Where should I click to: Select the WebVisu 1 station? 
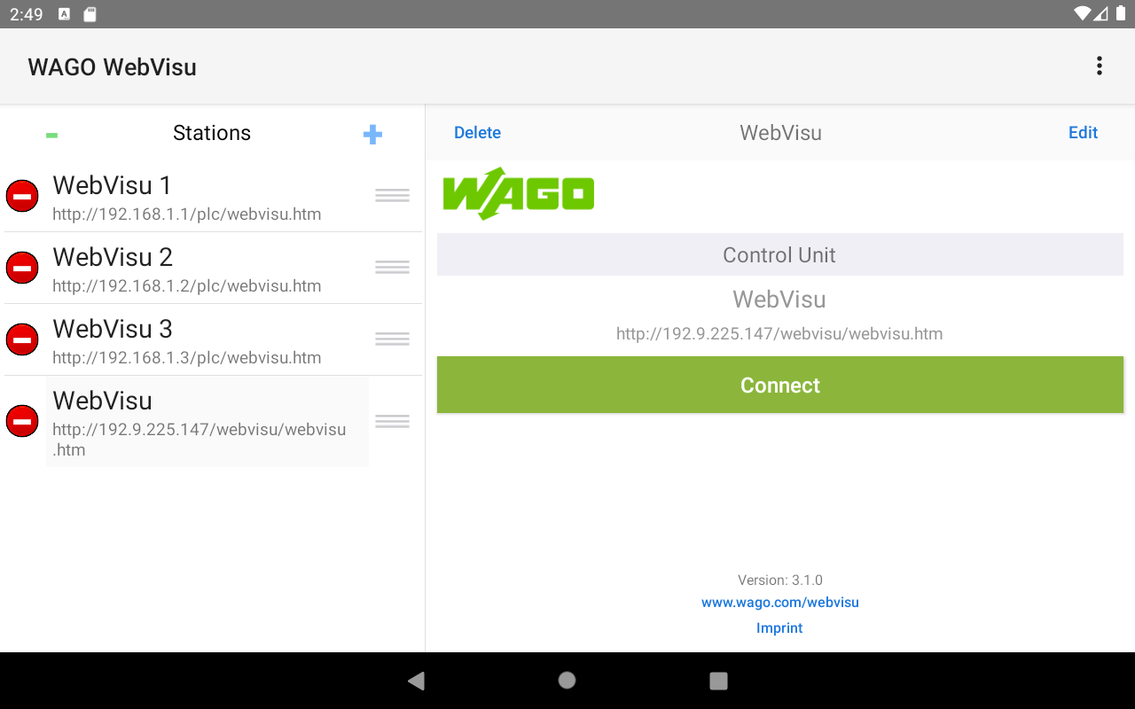pyautogui.click(x=207, y=197)
